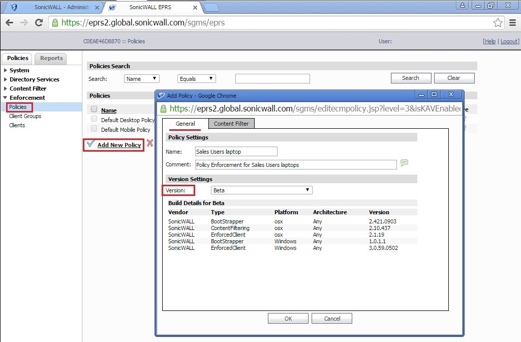
Task: Click the comment speech bubble icon
Action: pyautogui.click(x=404, y=163)
